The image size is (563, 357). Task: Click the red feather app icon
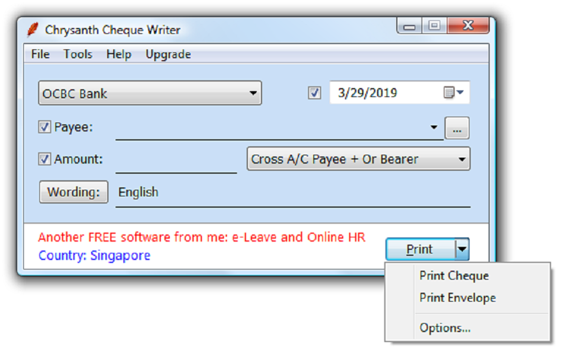click(33, 29)
